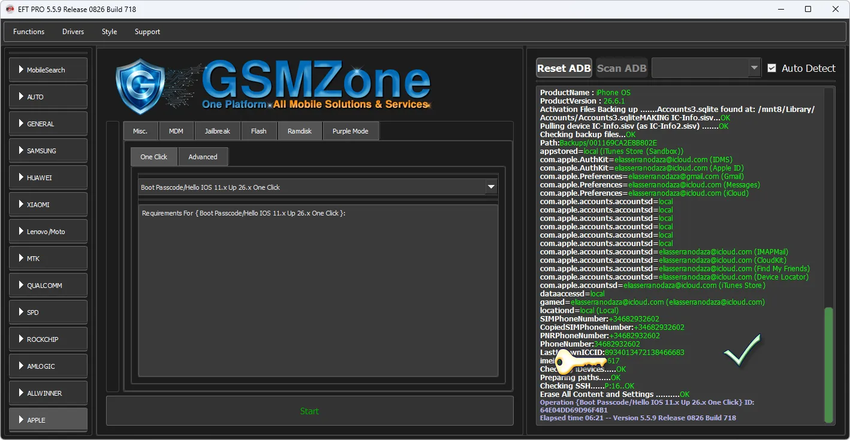Switch to the Jailbreak tab

[x=217, y=131]
